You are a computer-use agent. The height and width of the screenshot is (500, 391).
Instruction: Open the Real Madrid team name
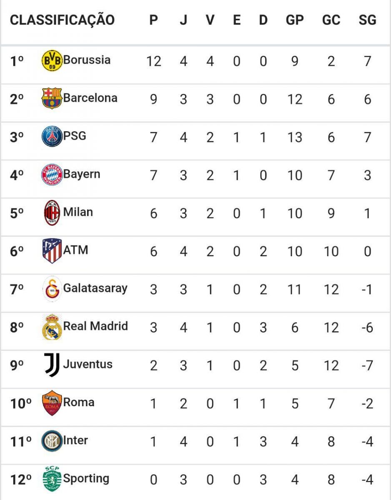pyautogui.click(x=95, y=326)
